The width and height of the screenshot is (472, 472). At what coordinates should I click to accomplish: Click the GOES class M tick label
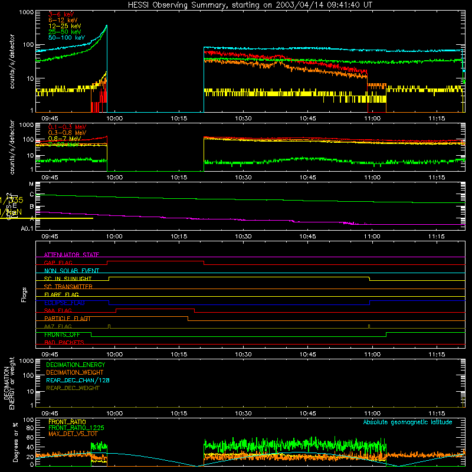pos(31,184)
